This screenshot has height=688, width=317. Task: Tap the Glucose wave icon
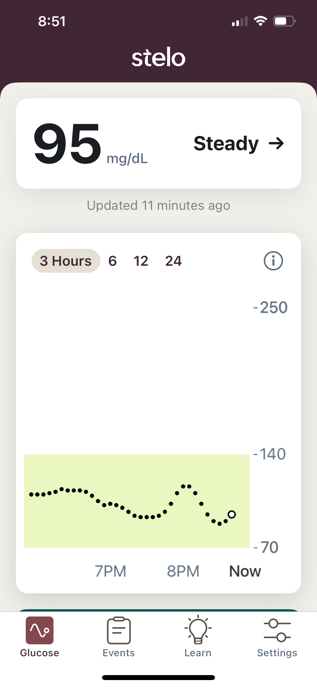click(40, 630)
